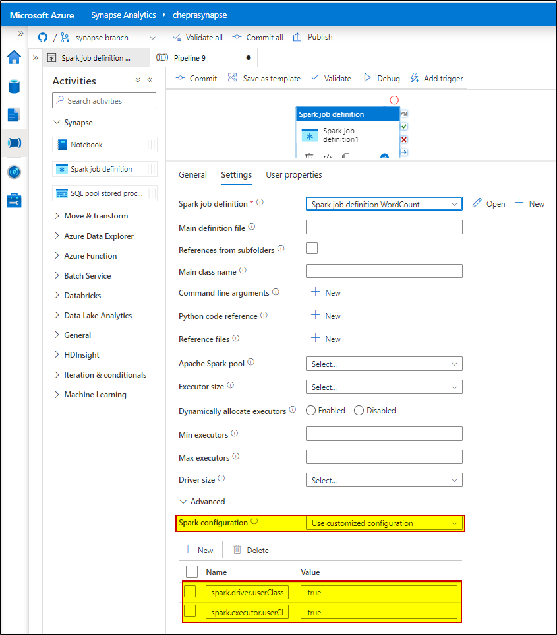The height and width of the screenshot is (635, 557).
Task: Collapse all activity groups double-down chevron
Action: coord(138,80)
